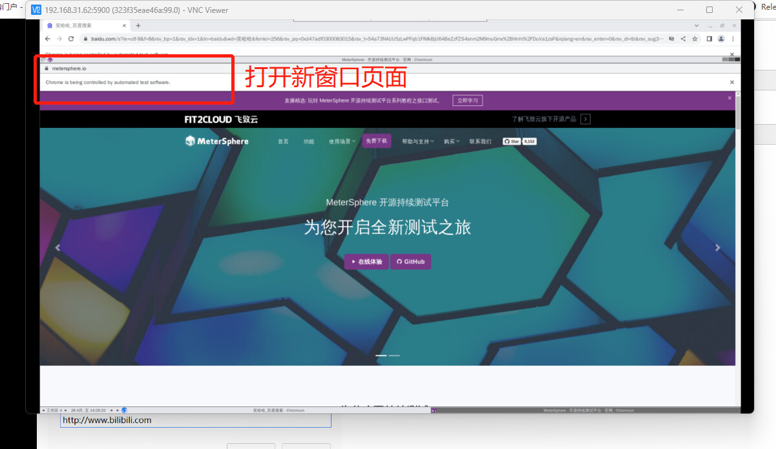Toggle the Chrome side panel icon
776x449 pixels.
[x=709, y=39]
